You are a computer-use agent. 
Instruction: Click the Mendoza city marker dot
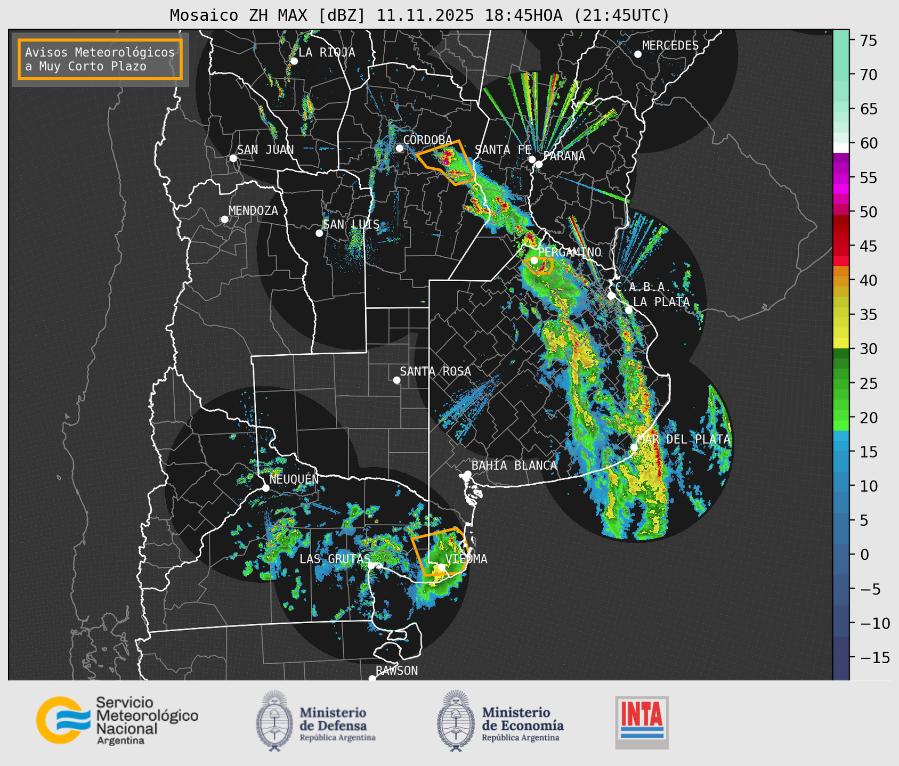(x=224, y=219)
